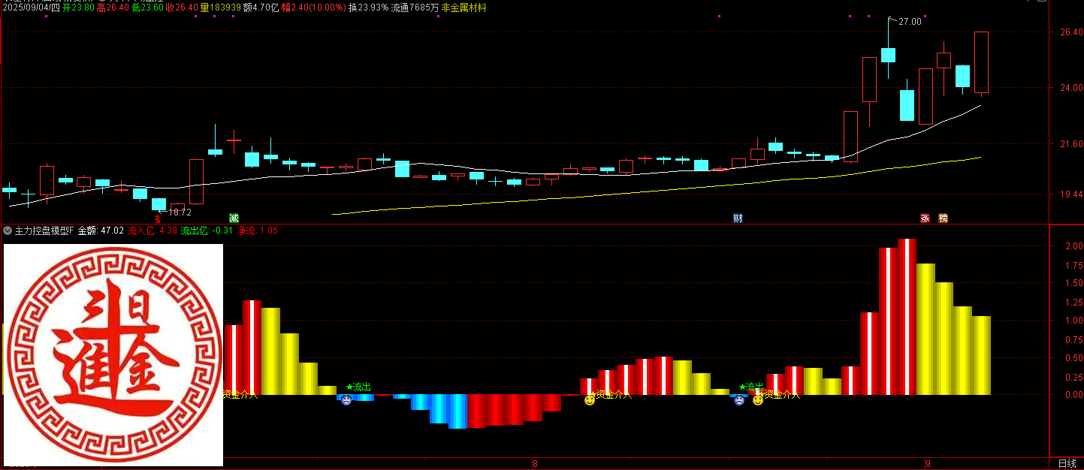This screenshot has height=470, width=1084.
Task: Click the 非金属材料 sector link
Action: point(463,8)
